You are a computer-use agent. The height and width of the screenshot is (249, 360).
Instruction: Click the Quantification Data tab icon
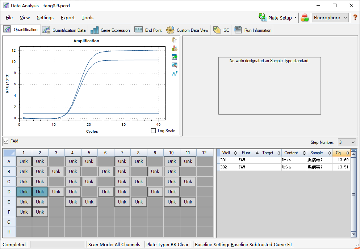tap(46, 30)
